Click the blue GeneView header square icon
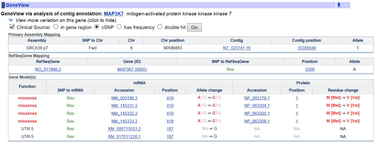Viewport: 379px width, 143px height. [3, 5]
